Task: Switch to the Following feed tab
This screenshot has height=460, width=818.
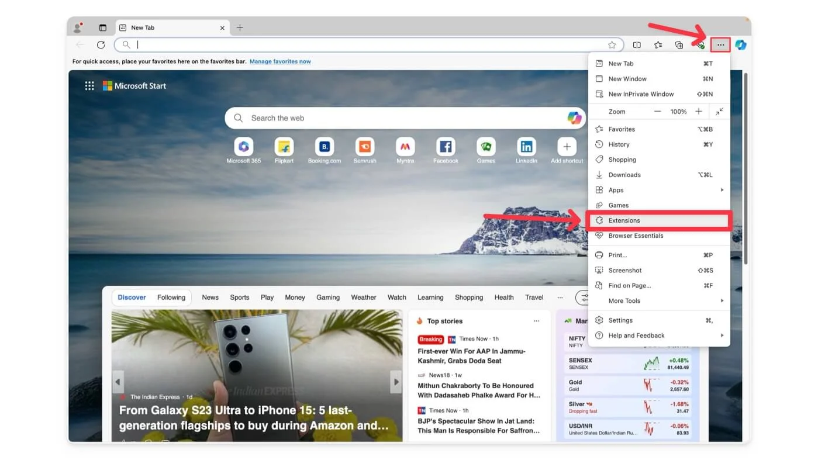Action: [x=171, y=298]
